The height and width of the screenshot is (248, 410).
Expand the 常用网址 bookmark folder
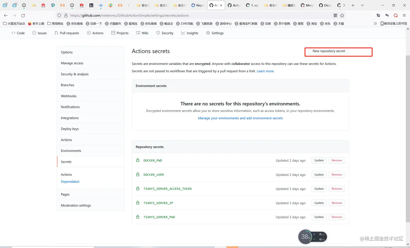pos(55,24)
